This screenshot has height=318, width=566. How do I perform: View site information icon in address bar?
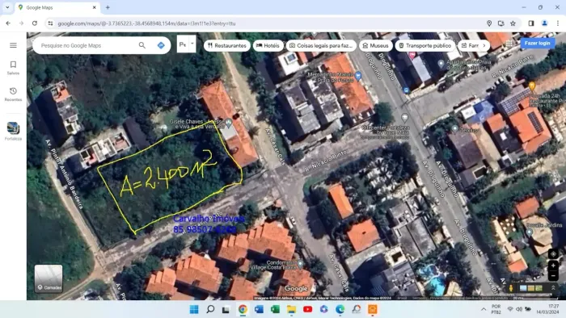pyautogui.click(x=50, y=23)
